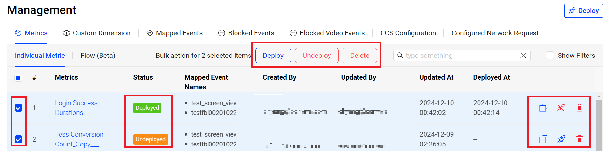Viewport: 607px width, 151px height.
Task: Click the bulk Undeploy button
Action: pyautogui.click(x=317, y=56)
